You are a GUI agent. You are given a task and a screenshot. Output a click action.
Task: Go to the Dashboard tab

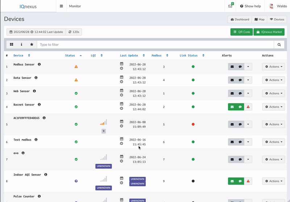240,20
